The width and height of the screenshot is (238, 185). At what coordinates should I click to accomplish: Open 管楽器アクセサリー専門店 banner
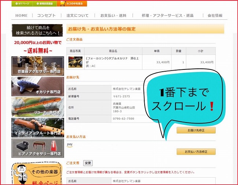37,65
